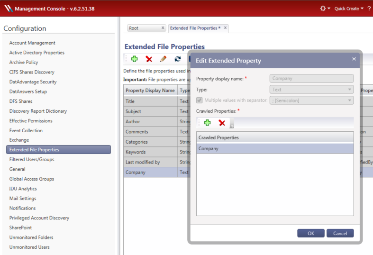This screenshot has width=373, height=255.
Task: Toggle Multiple values with separator checkbox
Action: (x=200, y=100)
